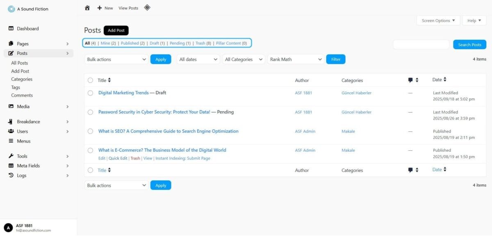Open the Password Security post title link

pyautogui.click(x=154, y=112)
